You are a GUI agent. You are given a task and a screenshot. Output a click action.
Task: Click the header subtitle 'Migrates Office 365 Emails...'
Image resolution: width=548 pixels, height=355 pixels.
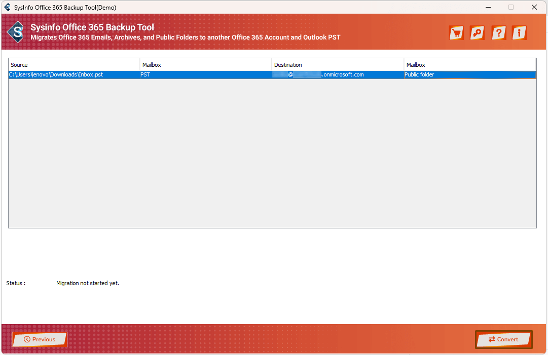[186, 37]
